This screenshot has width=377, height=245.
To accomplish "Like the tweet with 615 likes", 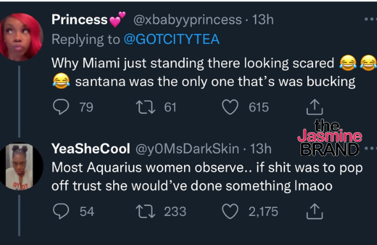I will click(x=230, y=107).
